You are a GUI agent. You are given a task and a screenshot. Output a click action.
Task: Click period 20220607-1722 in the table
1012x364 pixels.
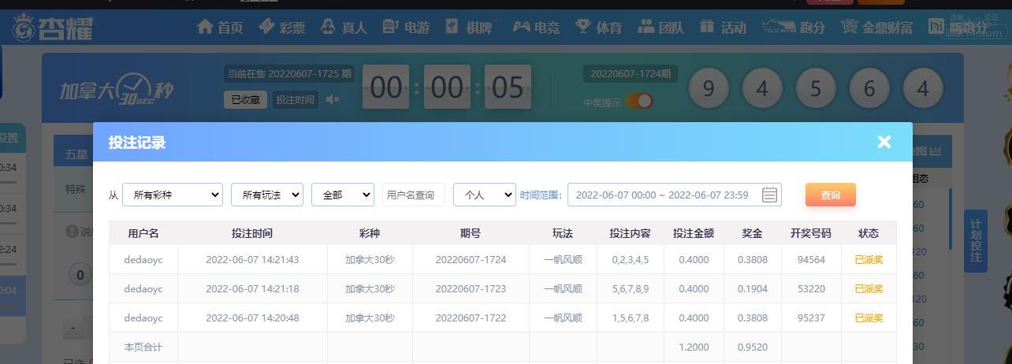click(471, 318)
